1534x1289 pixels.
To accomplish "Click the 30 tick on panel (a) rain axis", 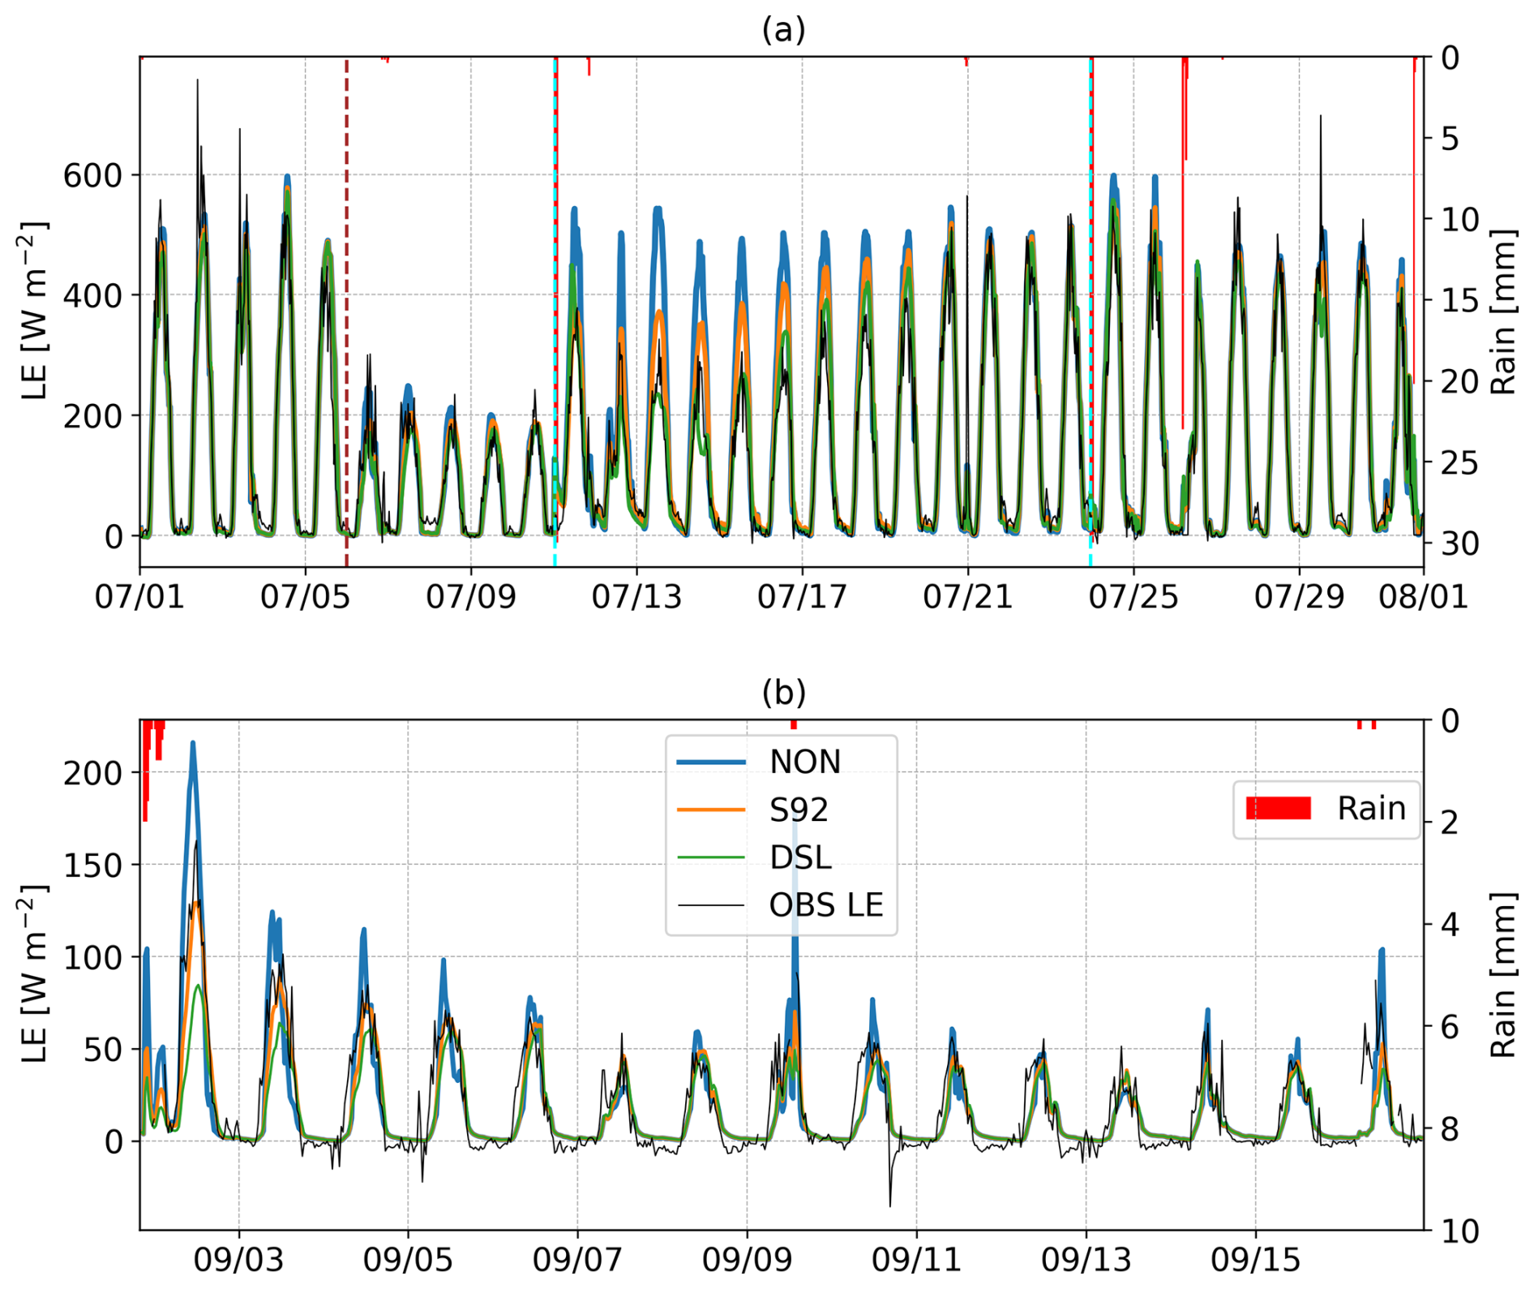I will (1460, 544).
